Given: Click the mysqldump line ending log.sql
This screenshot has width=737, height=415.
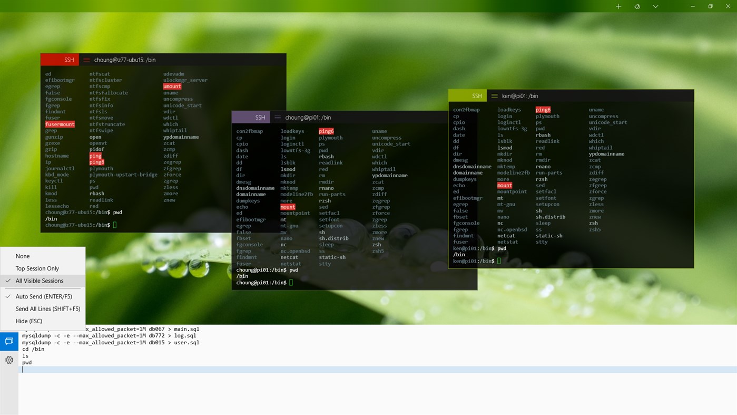Looking at the screenshot, I should pyautogui.click(x=109, y=335).
